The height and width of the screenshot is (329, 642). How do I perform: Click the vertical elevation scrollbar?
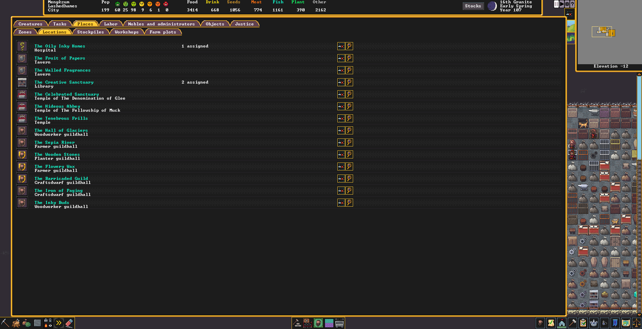click(639, 194)
